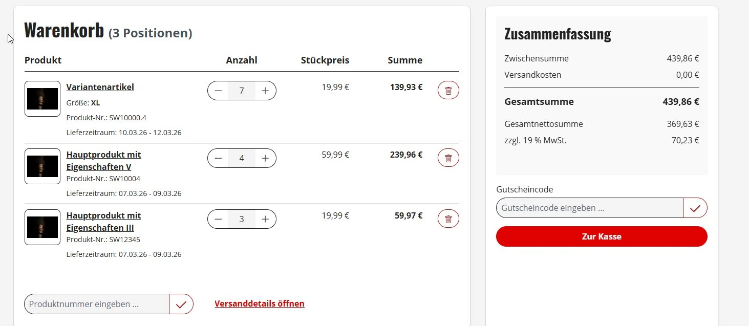Proceed to checkout via Zur Kasse
The height and width of the screenshot is (326, 749).
click(601, 236)
